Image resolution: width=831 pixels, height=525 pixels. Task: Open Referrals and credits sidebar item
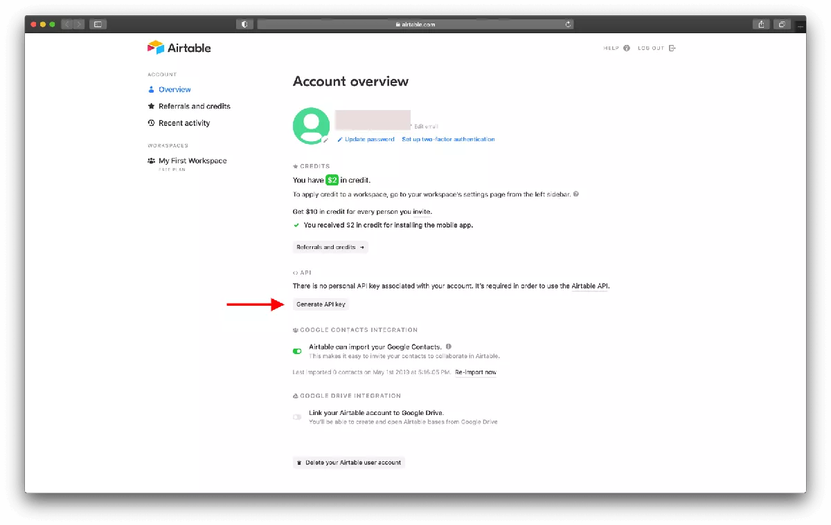click(194, 107)
